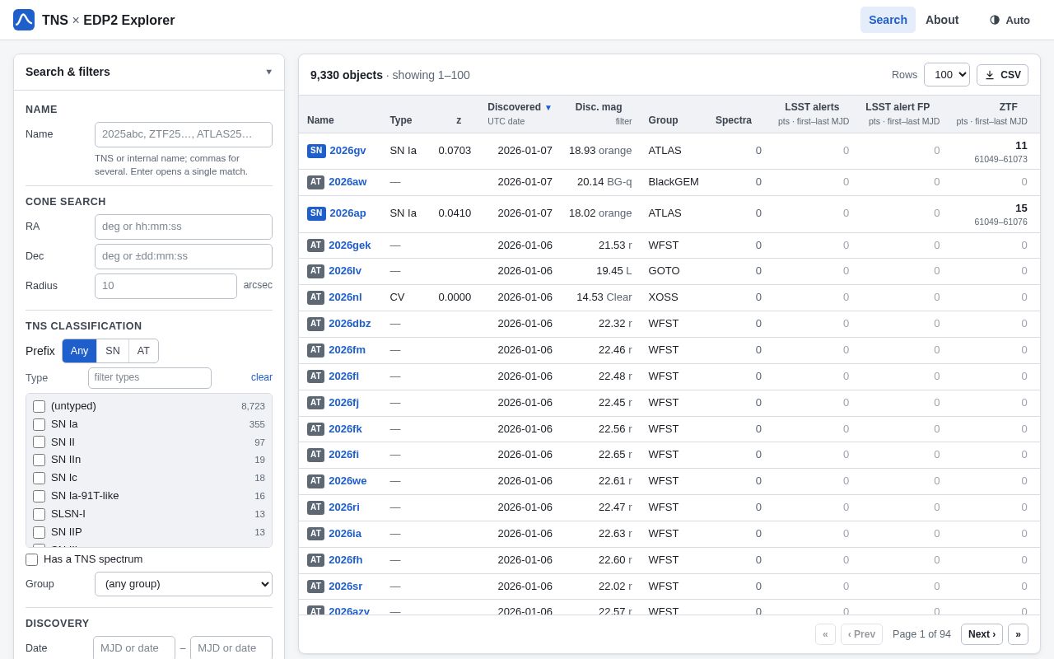Select the AT prefix option
Viewport: 1054px width, 659px height.
pyautogui.click(x=143, y=351)
